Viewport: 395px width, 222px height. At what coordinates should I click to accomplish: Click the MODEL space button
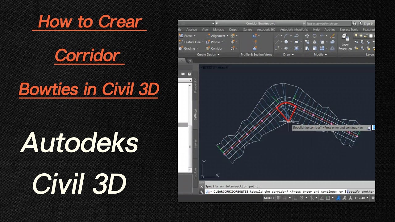click(269, 198)
